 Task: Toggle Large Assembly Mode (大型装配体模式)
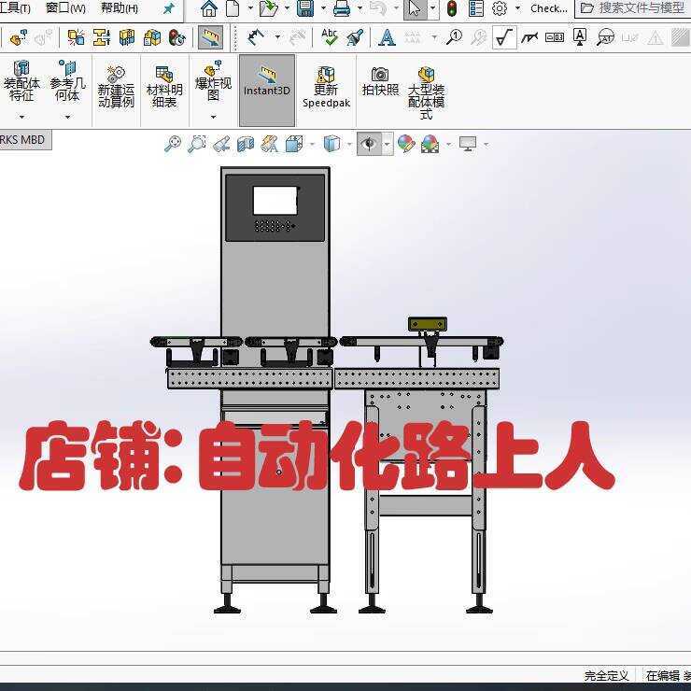426,92
